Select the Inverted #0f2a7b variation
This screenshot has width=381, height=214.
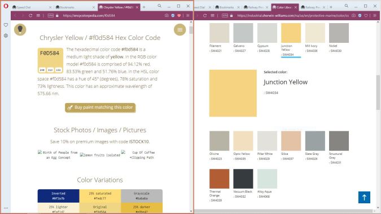pyautogui.click(x=58, y=196)
